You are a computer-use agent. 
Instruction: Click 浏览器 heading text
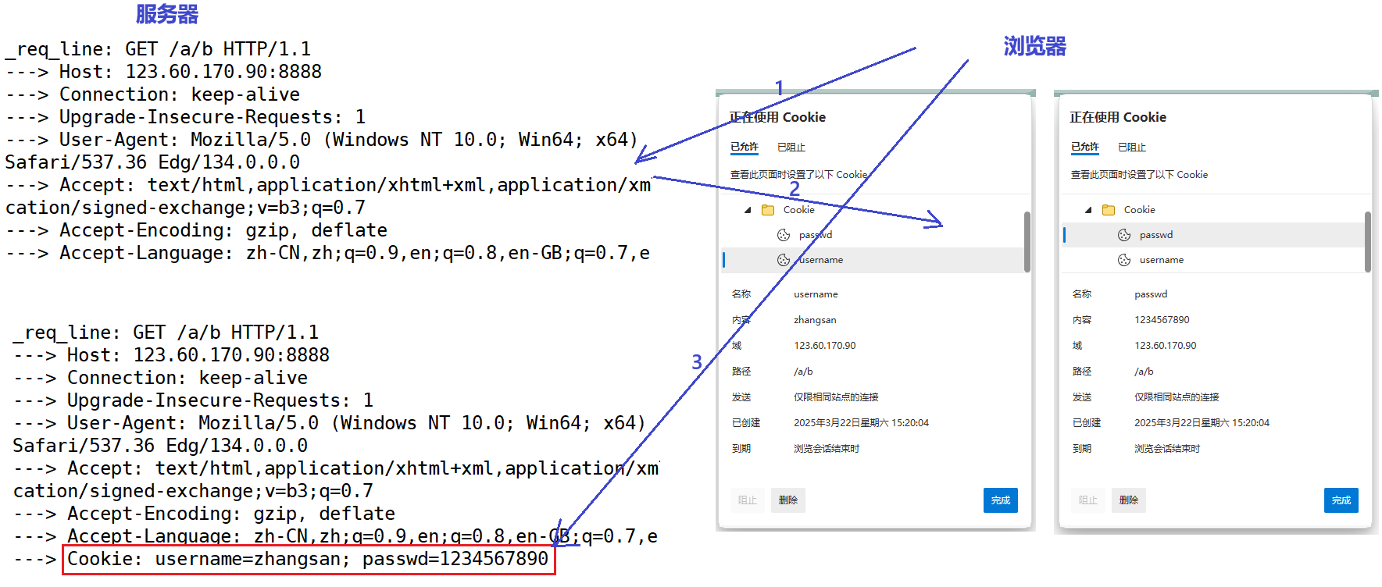click(1035, 46)
